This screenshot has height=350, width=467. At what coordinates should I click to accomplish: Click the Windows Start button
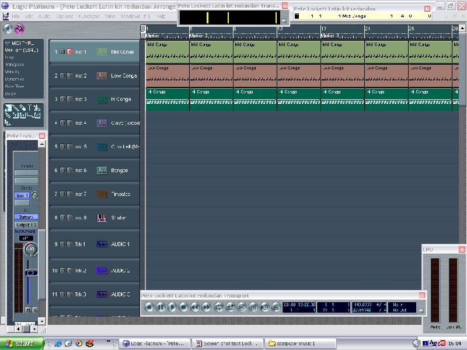tap(22, 344)
